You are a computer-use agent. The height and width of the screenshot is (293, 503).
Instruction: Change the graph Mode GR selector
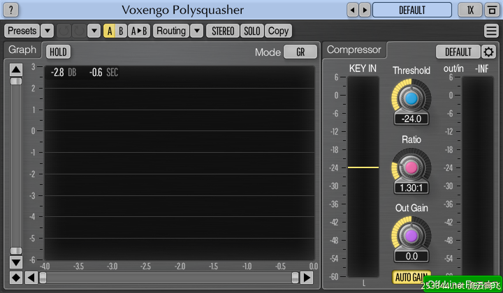coord(300,52)
